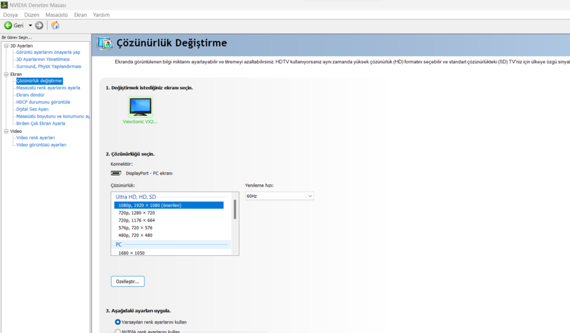
Task: Open Video görüntüsü ayarları
Action: [41, 145]
